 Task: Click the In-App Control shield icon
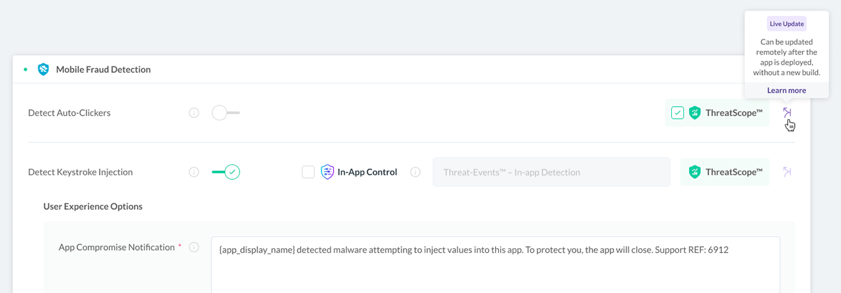pos(327,172)
